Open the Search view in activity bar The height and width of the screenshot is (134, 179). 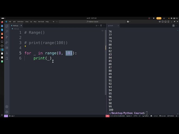point(7,32)
